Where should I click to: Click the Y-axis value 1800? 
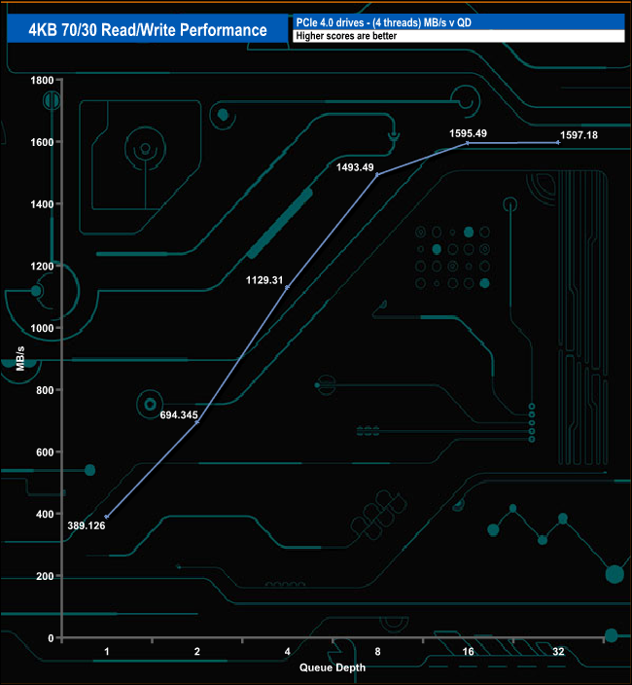coord(42,80)
